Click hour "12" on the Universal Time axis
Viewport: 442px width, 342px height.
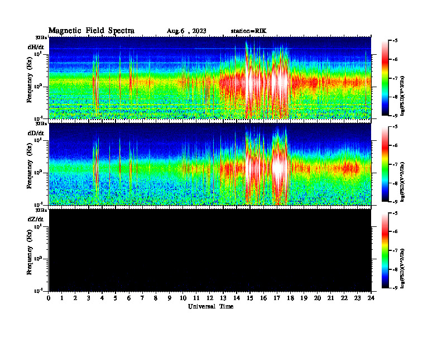pos(210,298)
